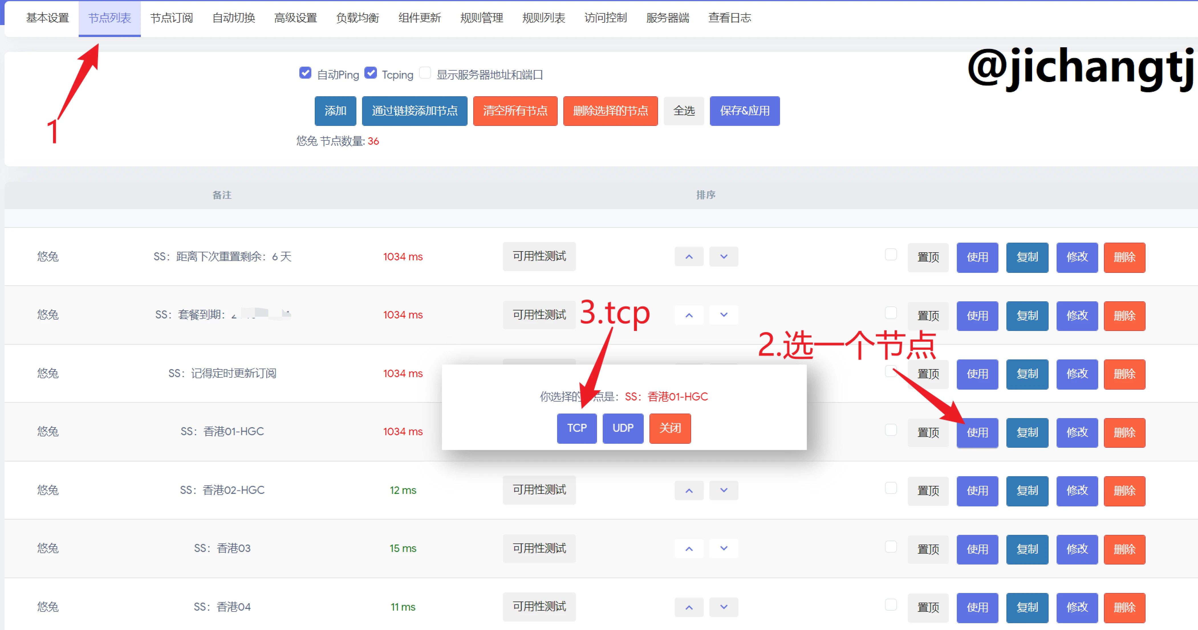This screenshot has width=1198, height=630.
Task: Edit the 香港03 node with 修改
Action: (x=1077, y=550)
